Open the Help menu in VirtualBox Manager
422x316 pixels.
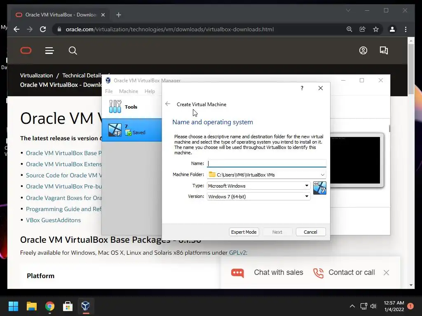[x=150, y=91]
